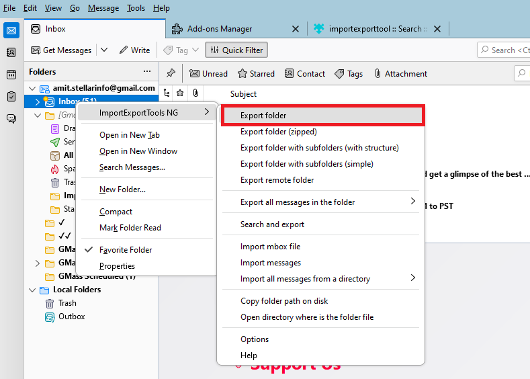Choose Export folder from submenu
This screenshot has width=530, height=379.
(323, 116)
